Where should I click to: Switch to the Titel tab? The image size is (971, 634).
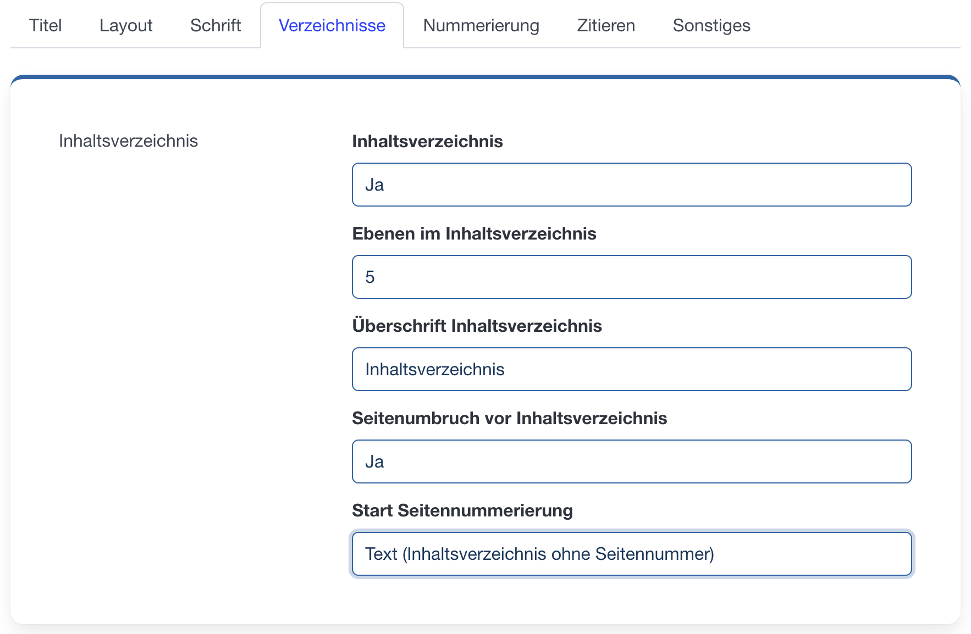[45, 25]
